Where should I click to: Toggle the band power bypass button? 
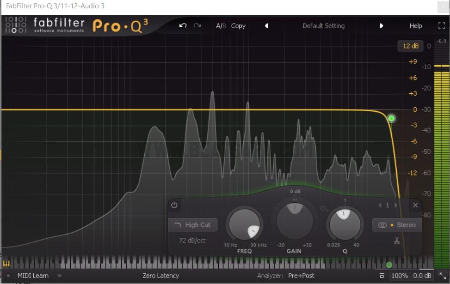click(174, 205)
